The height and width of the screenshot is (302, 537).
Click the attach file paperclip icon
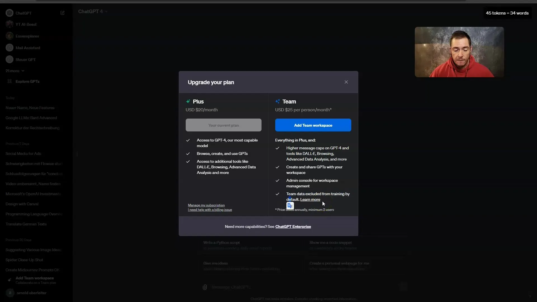point(204,287)
